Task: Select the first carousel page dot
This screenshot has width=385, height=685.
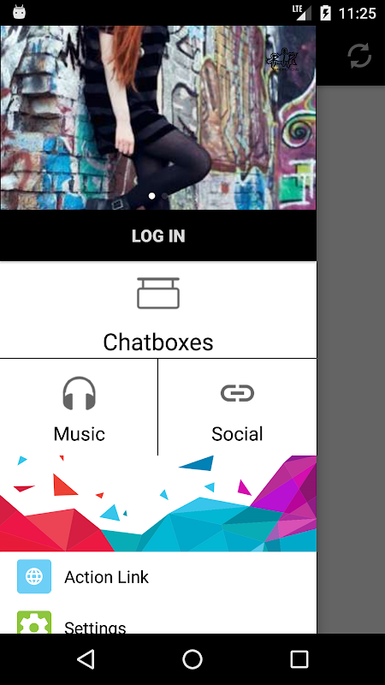Action: (x=151, y=196)
